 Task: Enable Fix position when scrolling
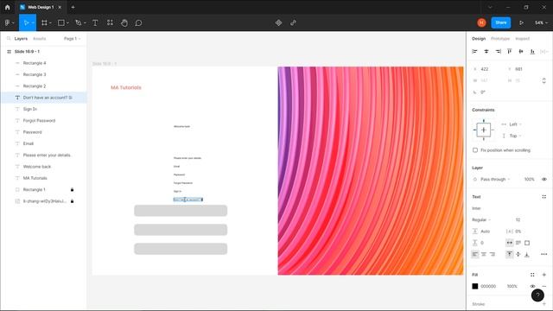[475, 150]
